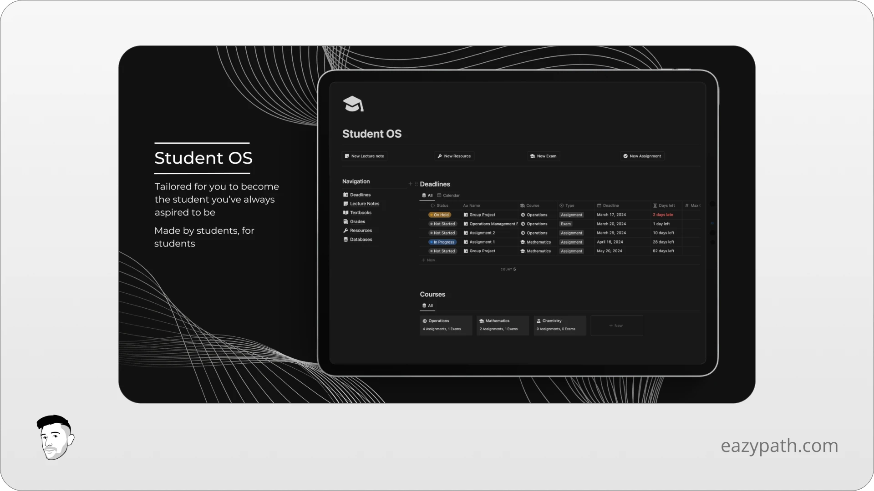Open the Max column header menu
The image size is (874, 491).
click(693, 205)
